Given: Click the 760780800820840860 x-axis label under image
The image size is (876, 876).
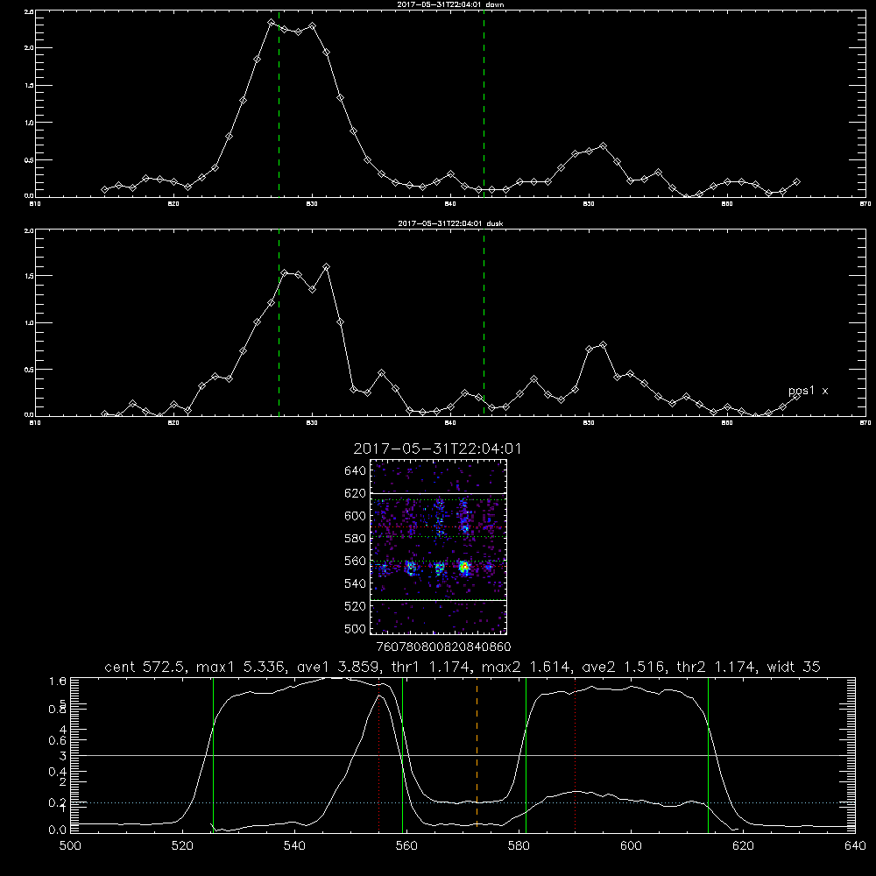Looking at the screenshot, I should coord(443,646).
